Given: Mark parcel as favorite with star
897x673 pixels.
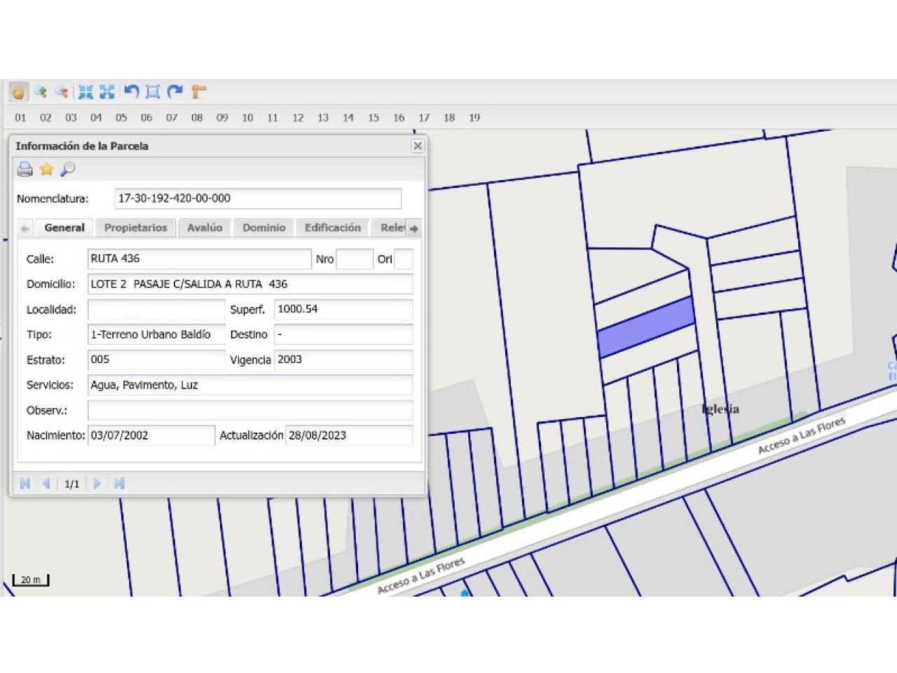Looking at the screenshot, I should (x=46, y=169).
